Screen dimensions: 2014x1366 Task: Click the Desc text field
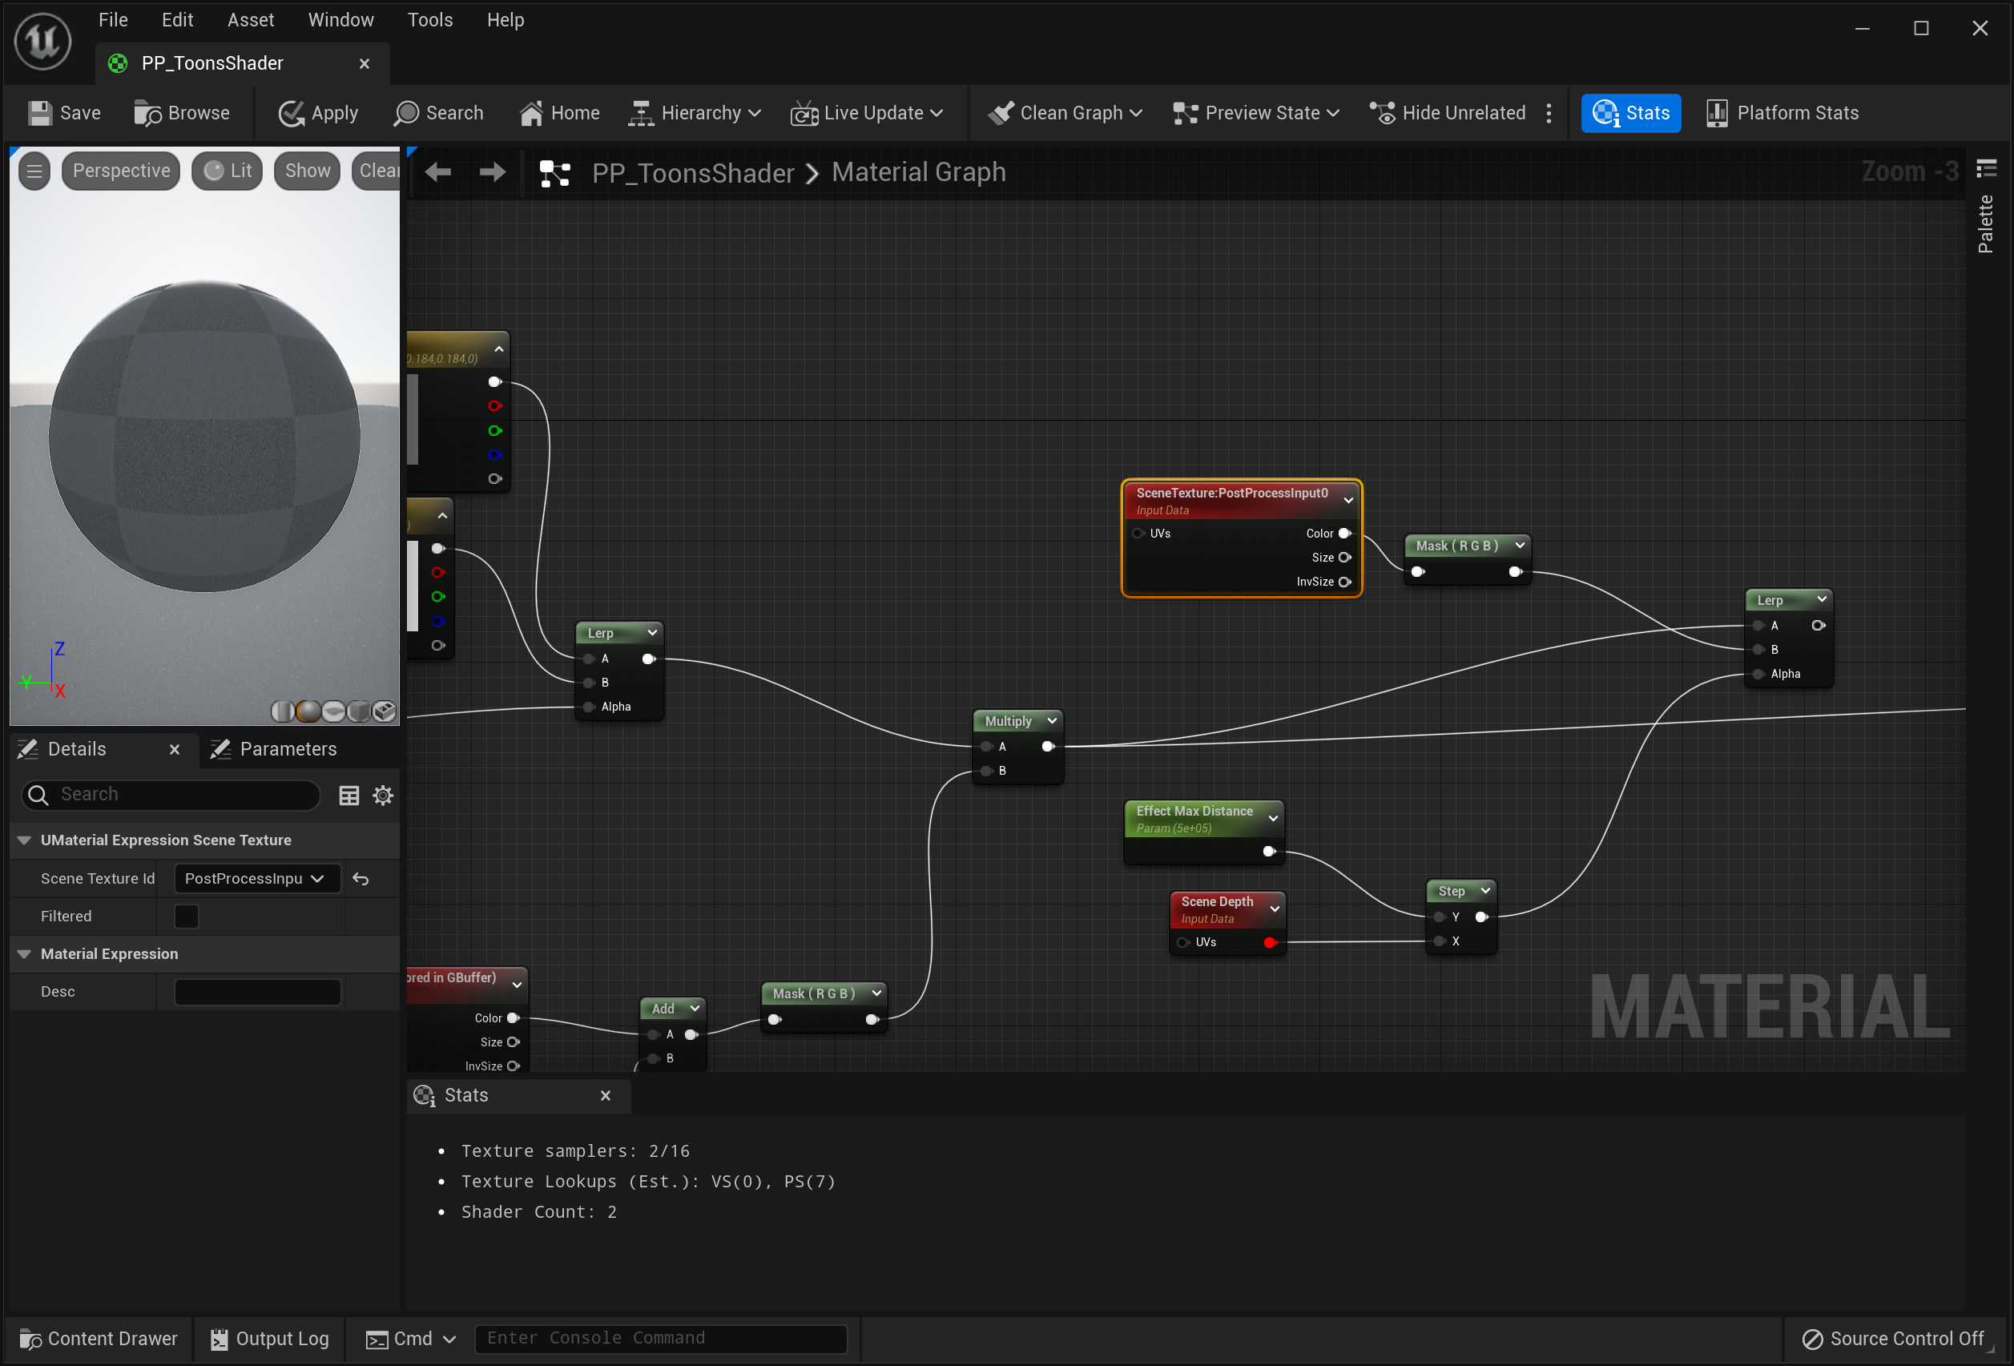pos(257,992)
